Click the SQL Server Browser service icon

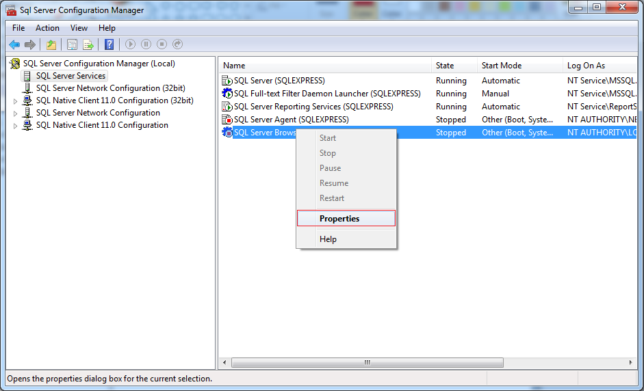coord(227,133)
